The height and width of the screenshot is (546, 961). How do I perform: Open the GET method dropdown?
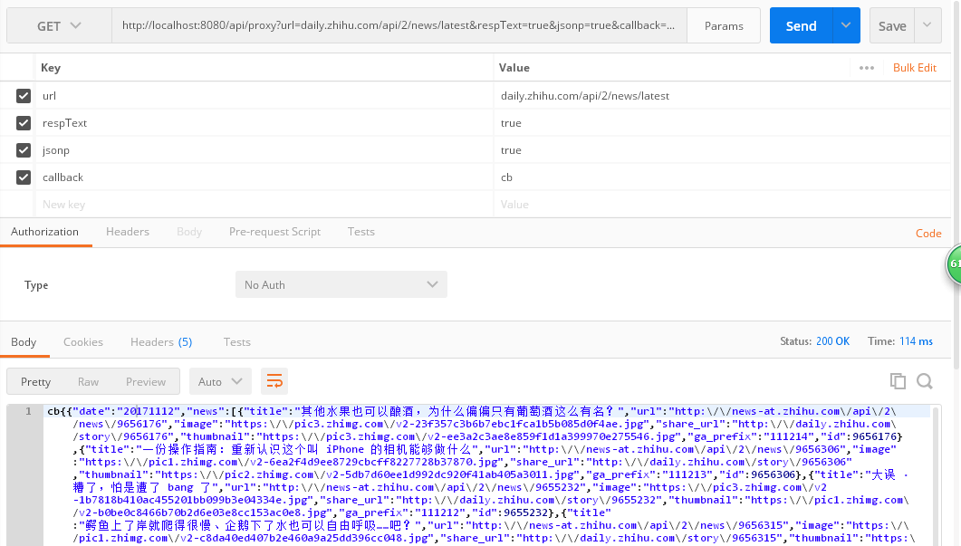click(59, 26)
